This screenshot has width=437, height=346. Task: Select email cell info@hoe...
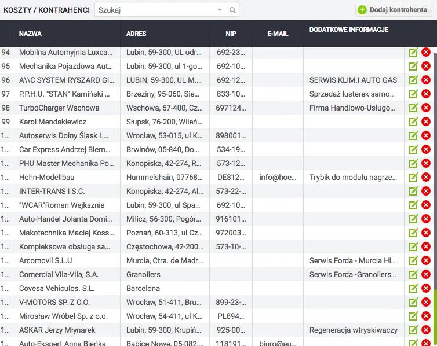point(278,178)
